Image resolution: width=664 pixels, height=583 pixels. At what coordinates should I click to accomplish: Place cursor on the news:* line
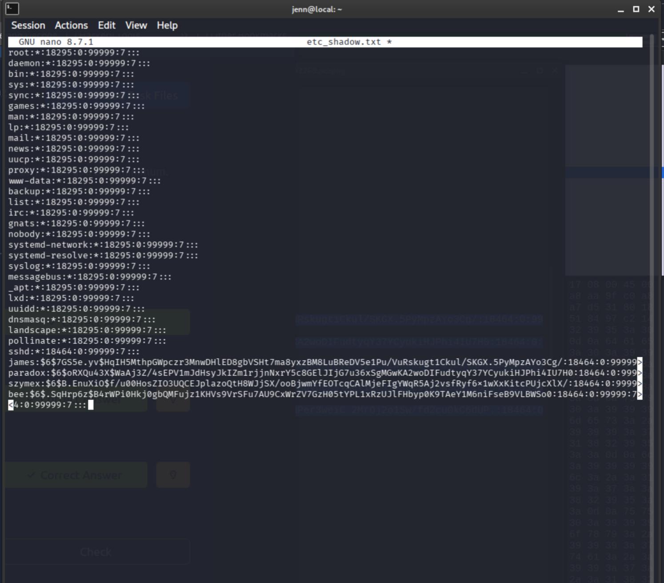pyautogui.click(x=74, y=148)
